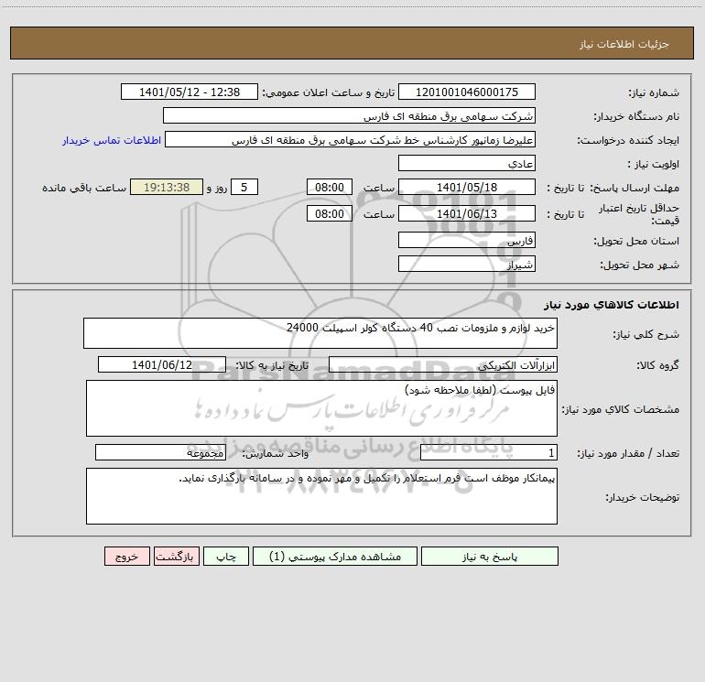Click label اولویت نیاز
The width and height of the screenshot is (705, 682).
coord(654,164)
